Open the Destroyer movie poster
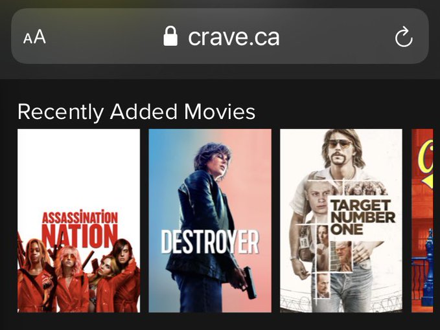 tap(210, 221)
